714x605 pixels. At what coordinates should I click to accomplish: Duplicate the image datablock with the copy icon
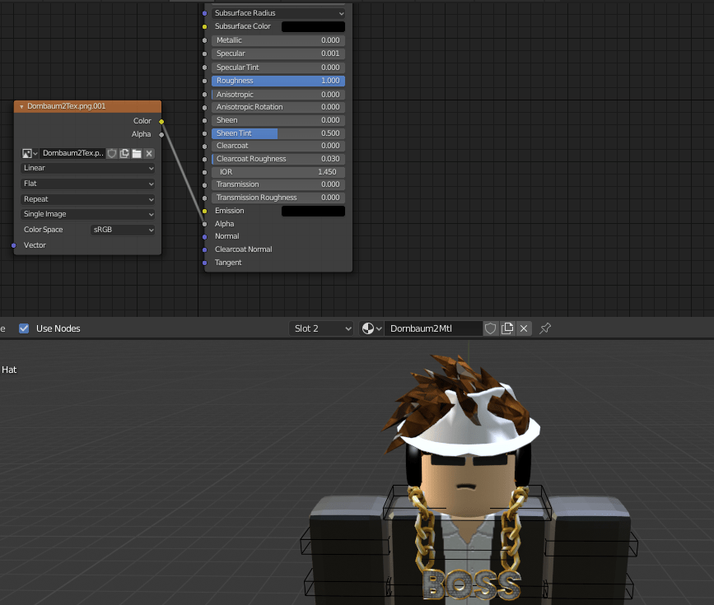pyautogui.click(x=124, y=153)
